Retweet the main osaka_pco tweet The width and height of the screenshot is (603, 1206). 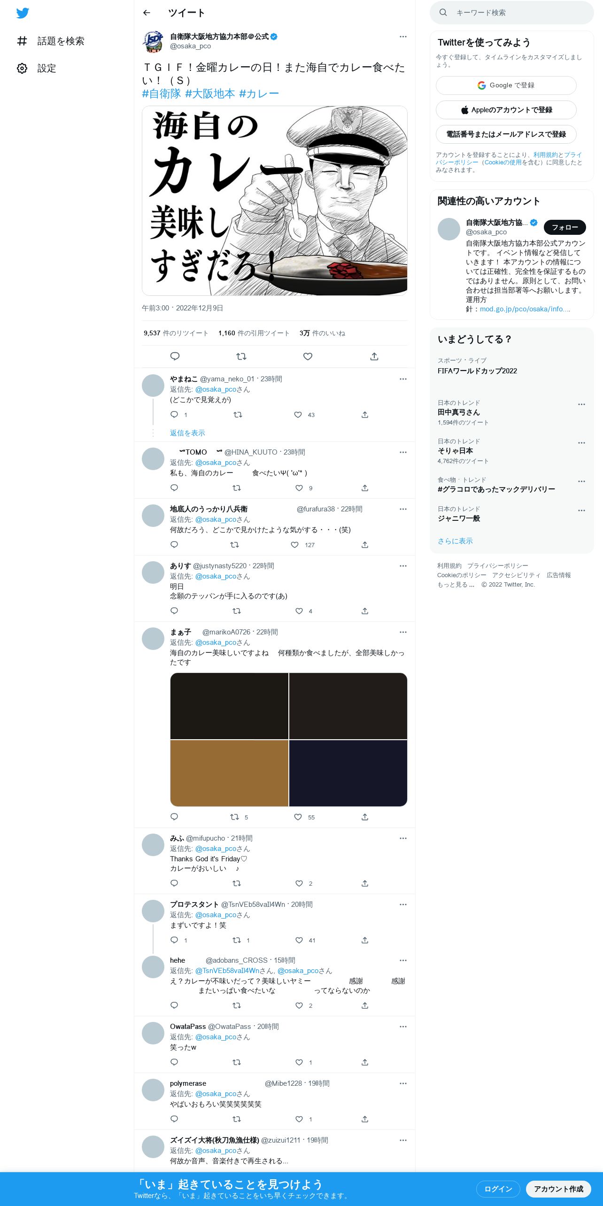241,356
